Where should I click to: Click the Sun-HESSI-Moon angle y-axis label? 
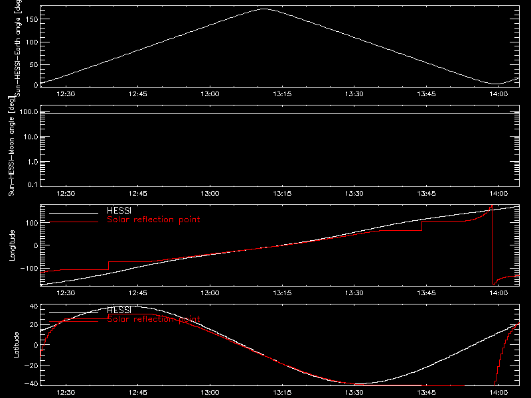11,147
